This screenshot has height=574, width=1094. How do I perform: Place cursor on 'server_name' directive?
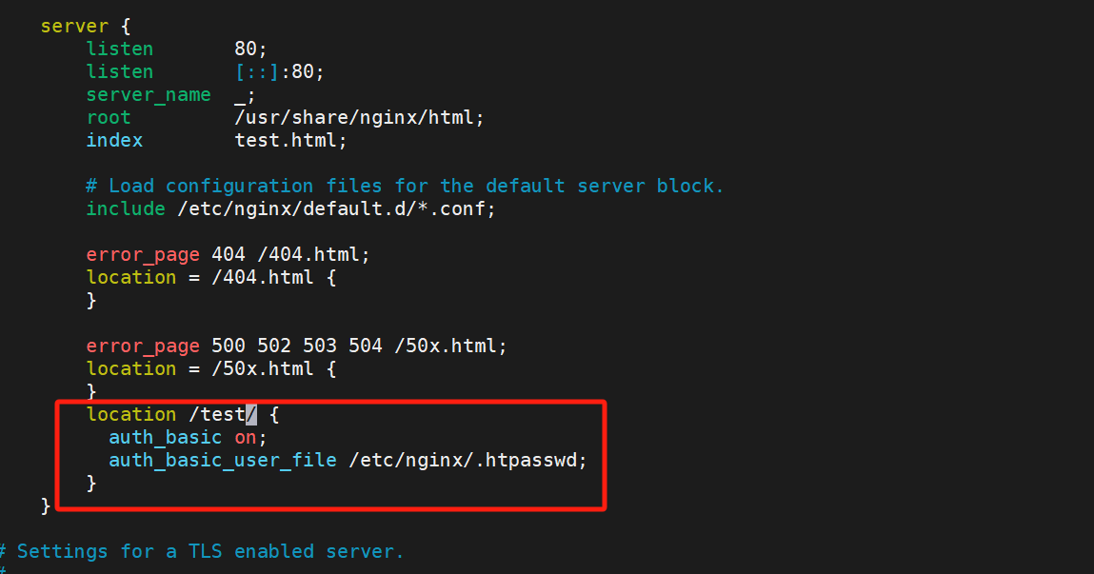coord(149,95)
